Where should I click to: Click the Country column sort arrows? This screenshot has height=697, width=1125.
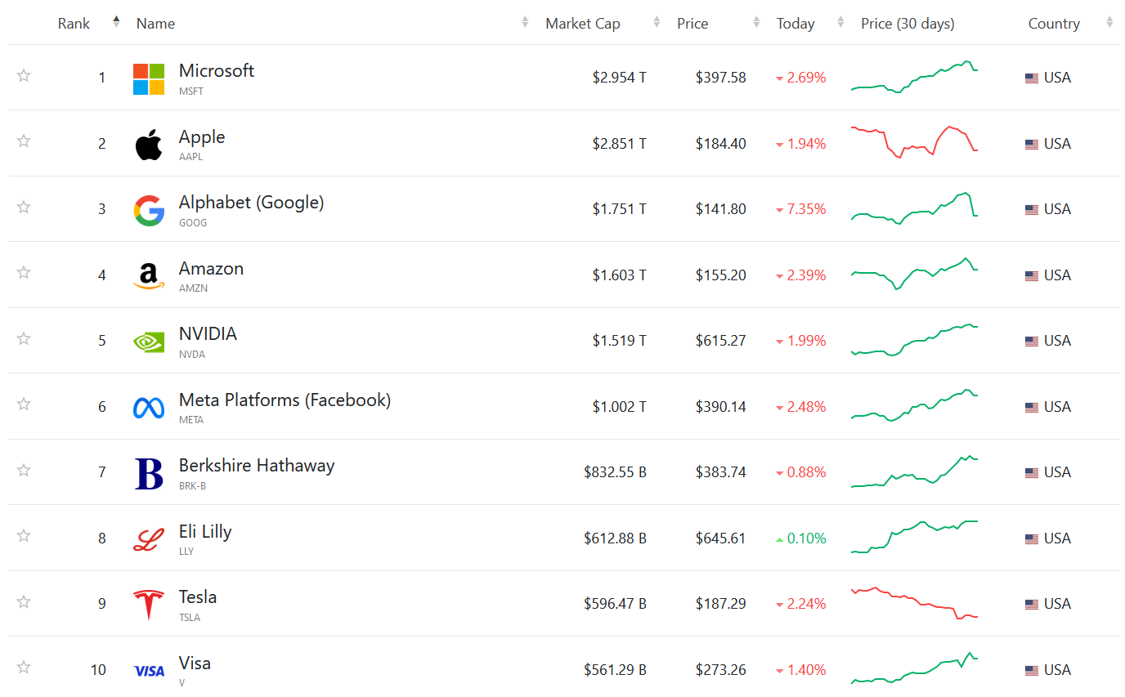[1109, 23]
